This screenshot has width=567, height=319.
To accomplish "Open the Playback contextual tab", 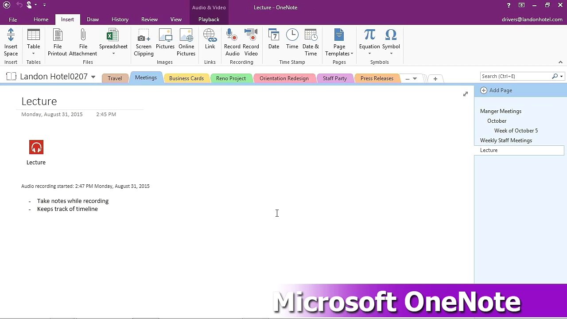I will coord(209,19).
